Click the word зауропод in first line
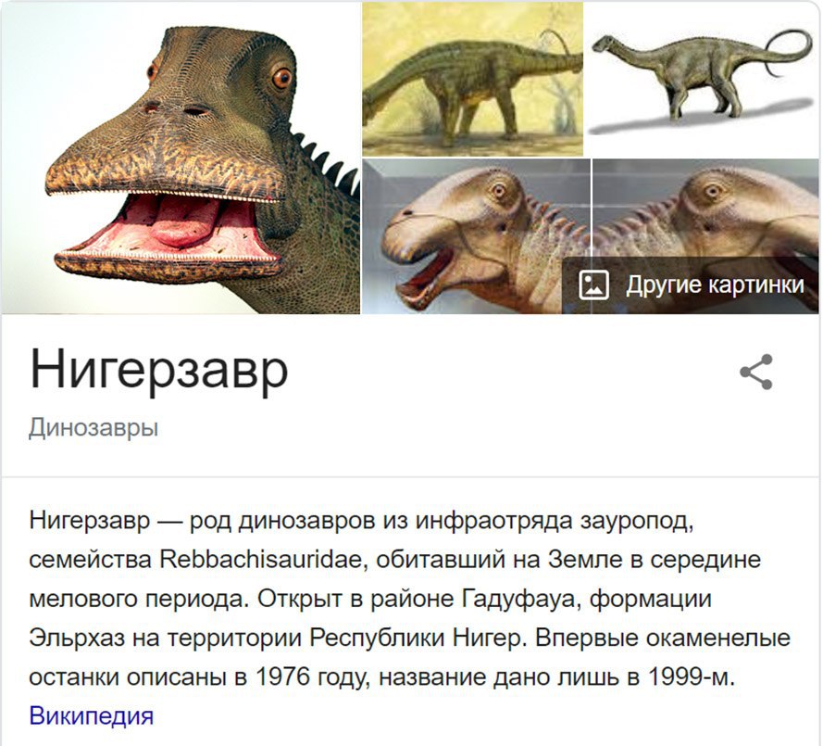The width and height of the screenshot is (823, 746). pos(638,521)
